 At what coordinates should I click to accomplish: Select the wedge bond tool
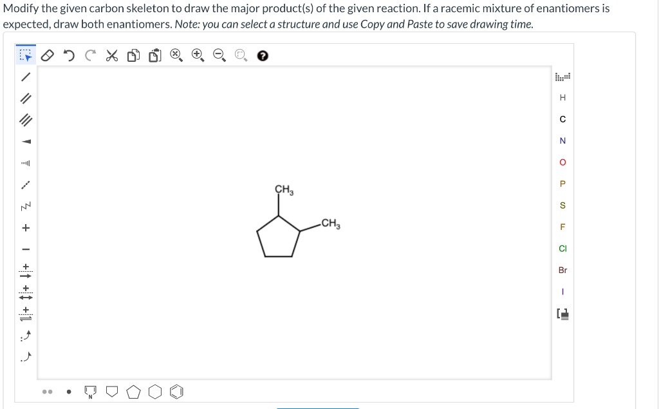[26, 141]
